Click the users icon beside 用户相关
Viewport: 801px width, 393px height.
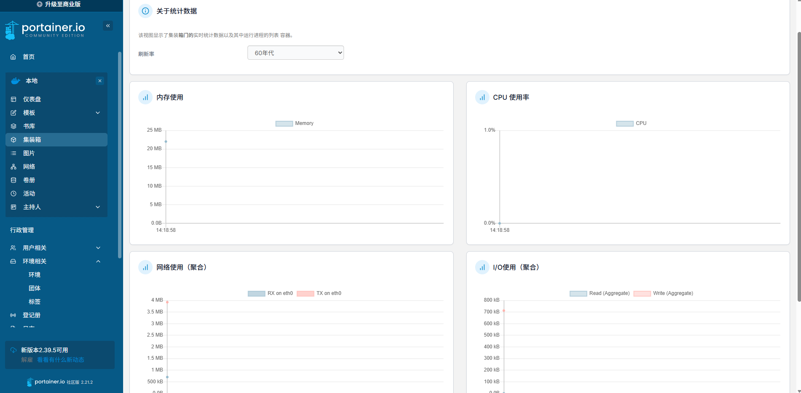coord(13,248)
